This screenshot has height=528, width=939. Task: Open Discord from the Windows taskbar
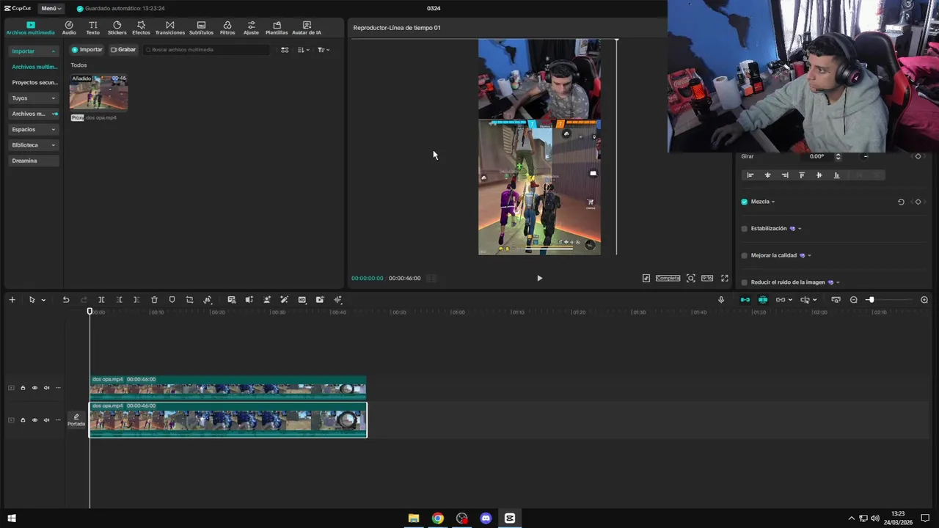coord(486,518)
